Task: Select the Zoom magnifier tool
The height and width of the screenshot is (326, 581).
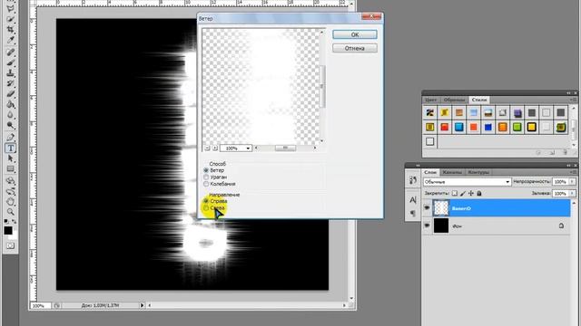Action: pos(10,212)
